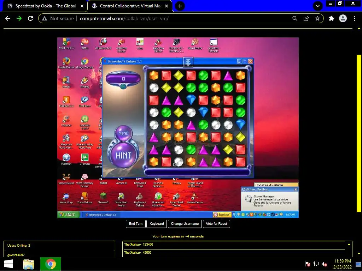The width and height of the screenshot is (362, 271).
Task: Click the End Turn button
Action: pyautogui.click(x=136, y=224)
